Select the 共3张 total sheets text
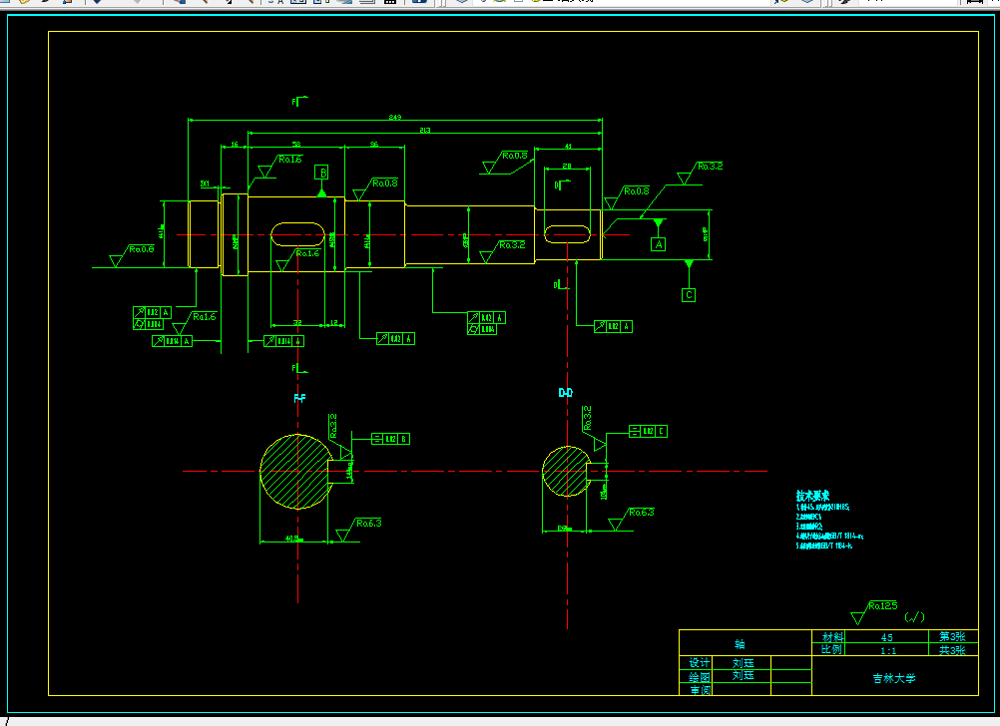 952,650
